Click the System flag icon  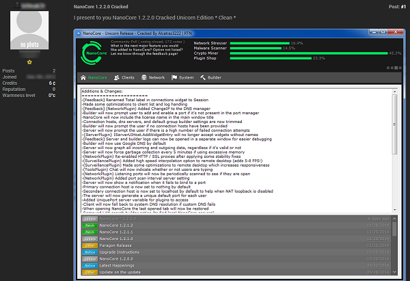pyautogui.click(x=174, y=77)
